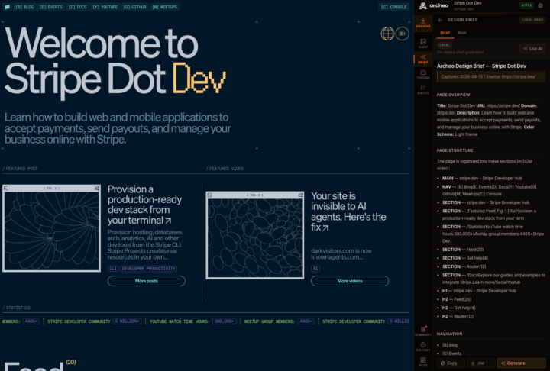Click the "Captured 2026-04-13" source line
Viewport: 550px width, 371px height.
[x=491, y=77]
